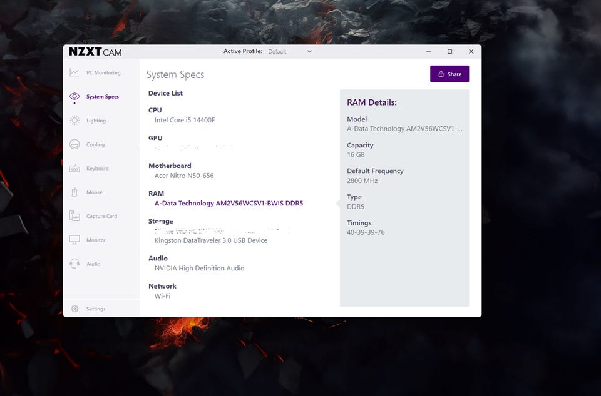Image resolution: width=601 pixels, height=396 pixels.
Task: Open Settings label in sidebar
Action: (95, 309)
